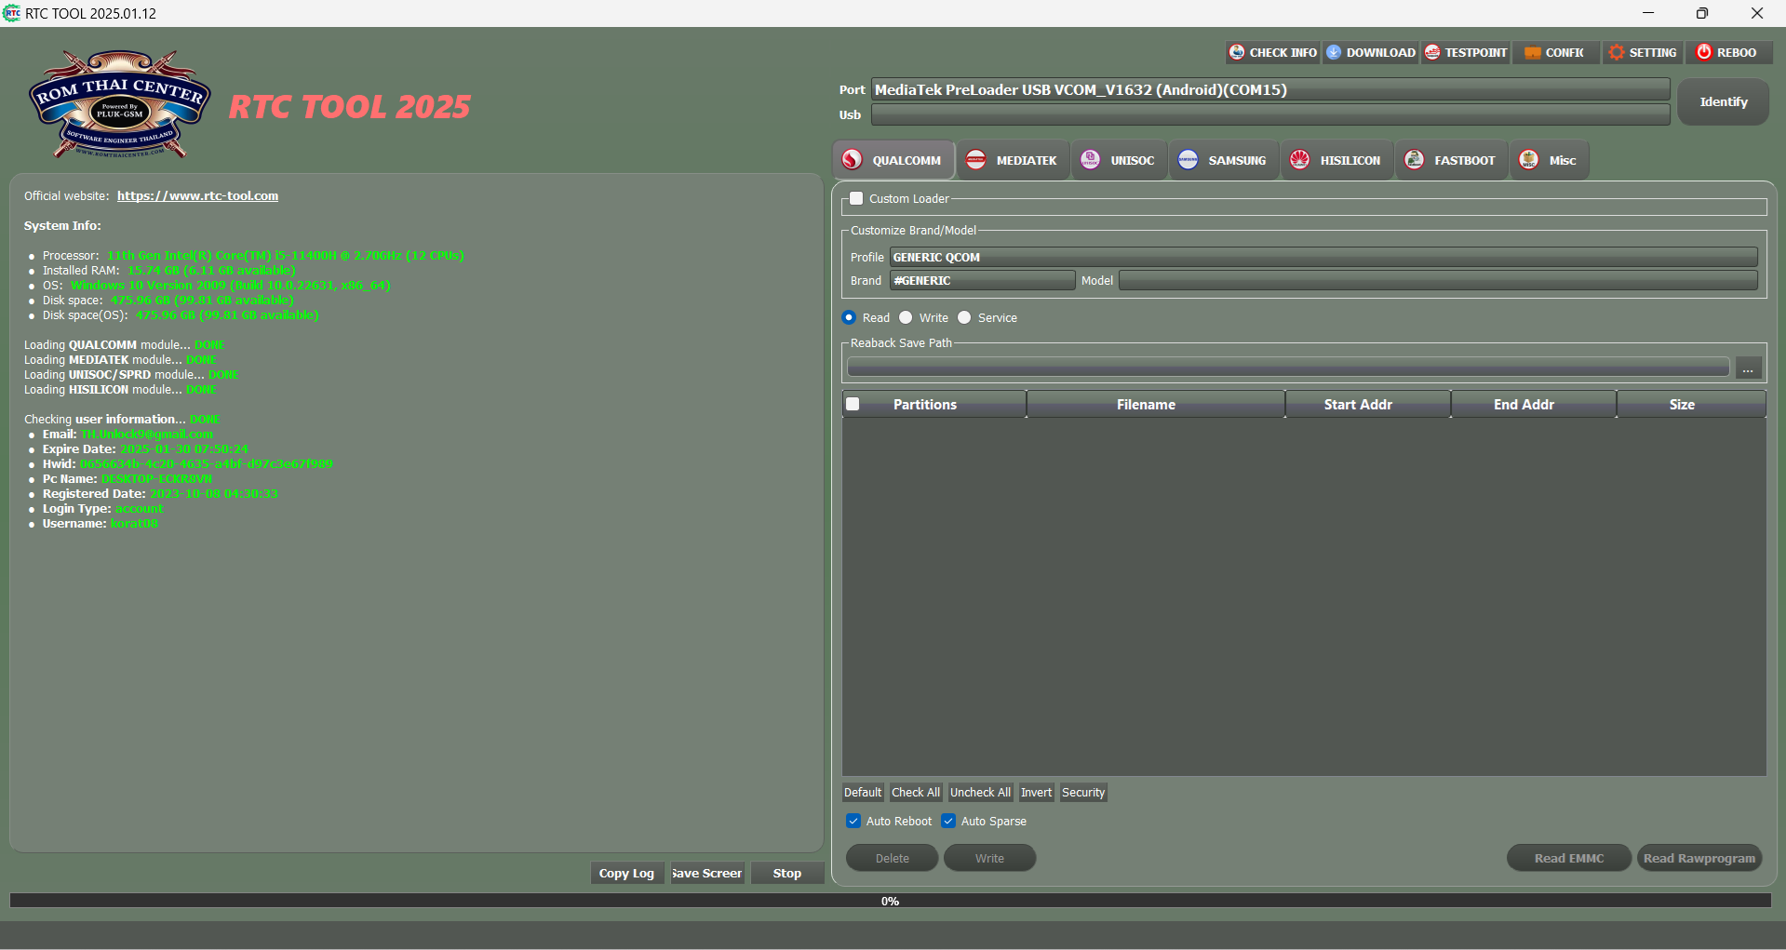Click the REBOOT icon
This screenshot has width=1786, height=950.
pyautogui.click(x=1703, y=53)
